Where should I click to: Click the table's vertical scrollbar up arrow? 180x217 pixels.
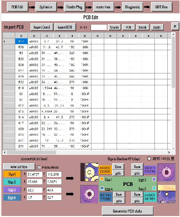point(173,34)
